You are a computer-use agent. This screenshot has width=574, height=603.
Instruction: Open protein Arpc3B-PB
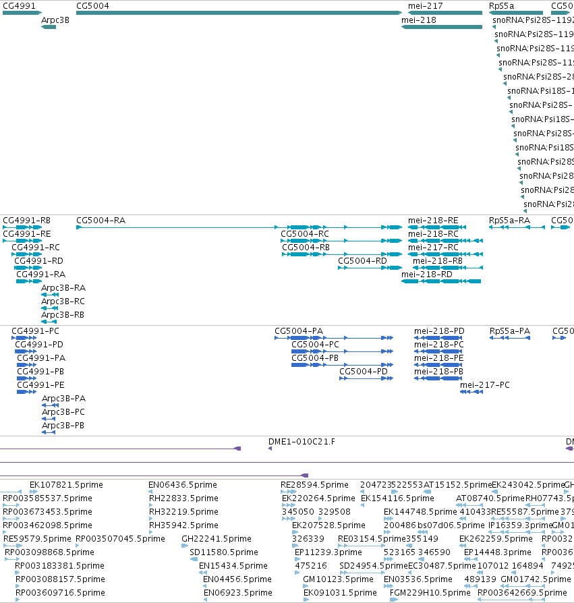63,425
